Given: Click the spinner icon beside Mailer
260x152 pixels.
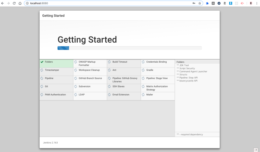Looking at the screenshot, I should pos(143,95).
